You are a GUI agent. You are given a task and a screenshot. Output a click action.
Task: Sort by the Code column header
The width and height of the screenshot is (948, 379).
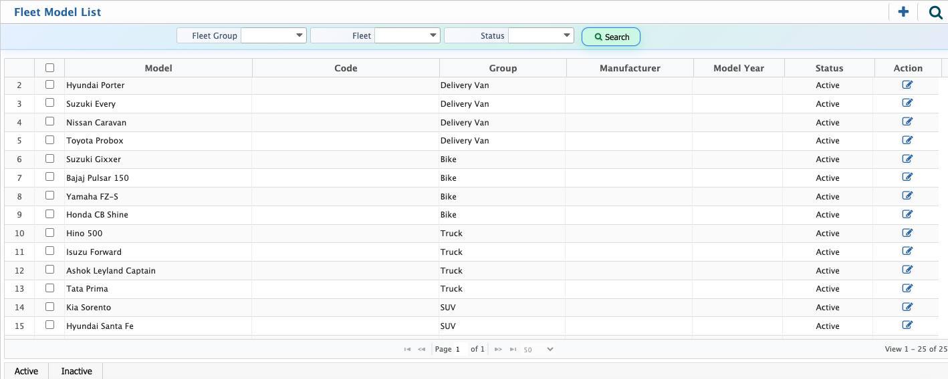346,68
